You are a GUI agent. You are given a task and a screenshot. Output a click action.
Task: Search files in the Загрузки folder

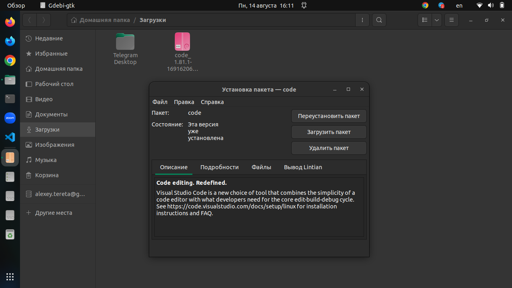[x=379, y=20]
